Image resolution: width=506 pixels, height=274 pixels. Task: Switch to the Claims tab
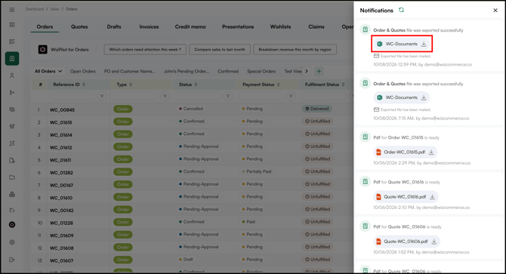[316, 26]
